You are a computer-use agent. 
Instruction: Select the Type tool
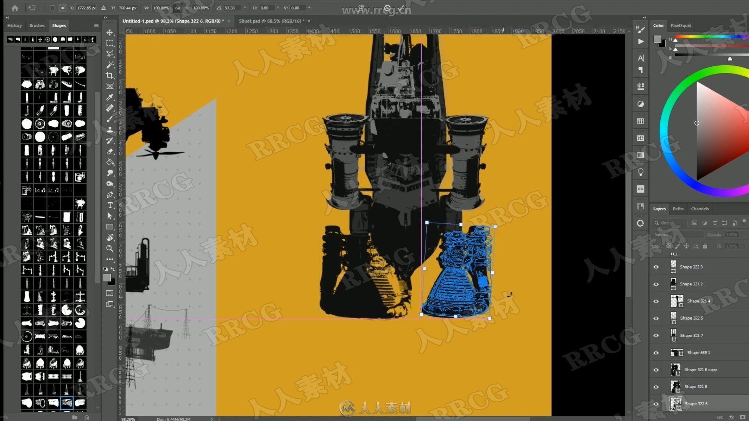tap(110, 205)
